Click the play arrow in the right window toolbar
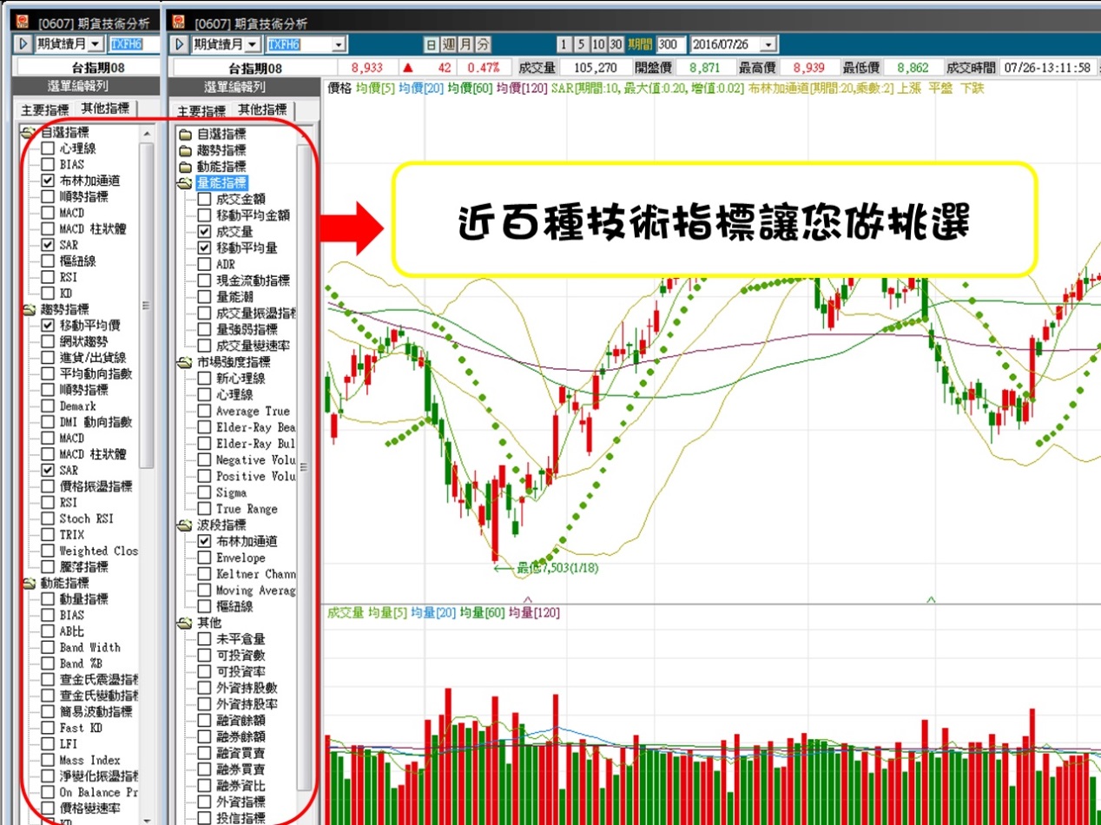The width and height of the screenshot is (1101, 825). 181,44
